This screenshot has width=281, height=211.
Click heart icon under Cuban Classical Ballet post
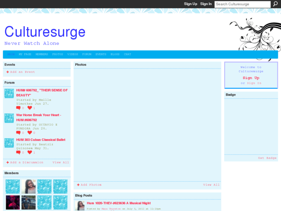click(x=30, y=152)
